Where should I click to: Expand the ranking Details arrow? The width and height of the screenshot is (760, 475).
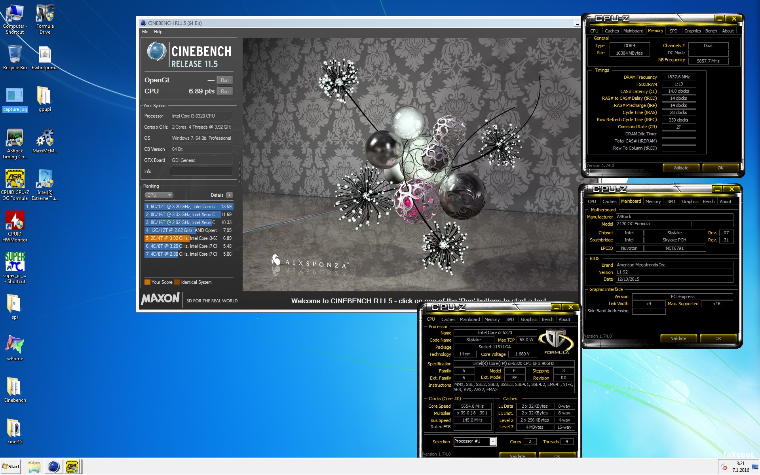pyautogui.click(x=230, y=195)
